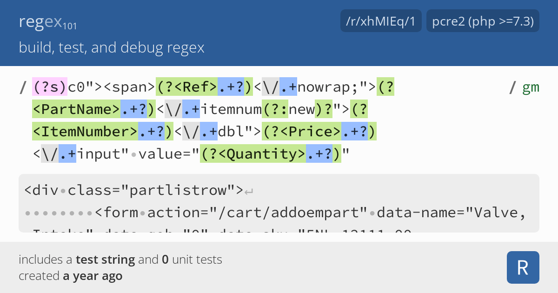Click the <PartName> capture group name
The image size is (558, 293).
click(77, 109)
